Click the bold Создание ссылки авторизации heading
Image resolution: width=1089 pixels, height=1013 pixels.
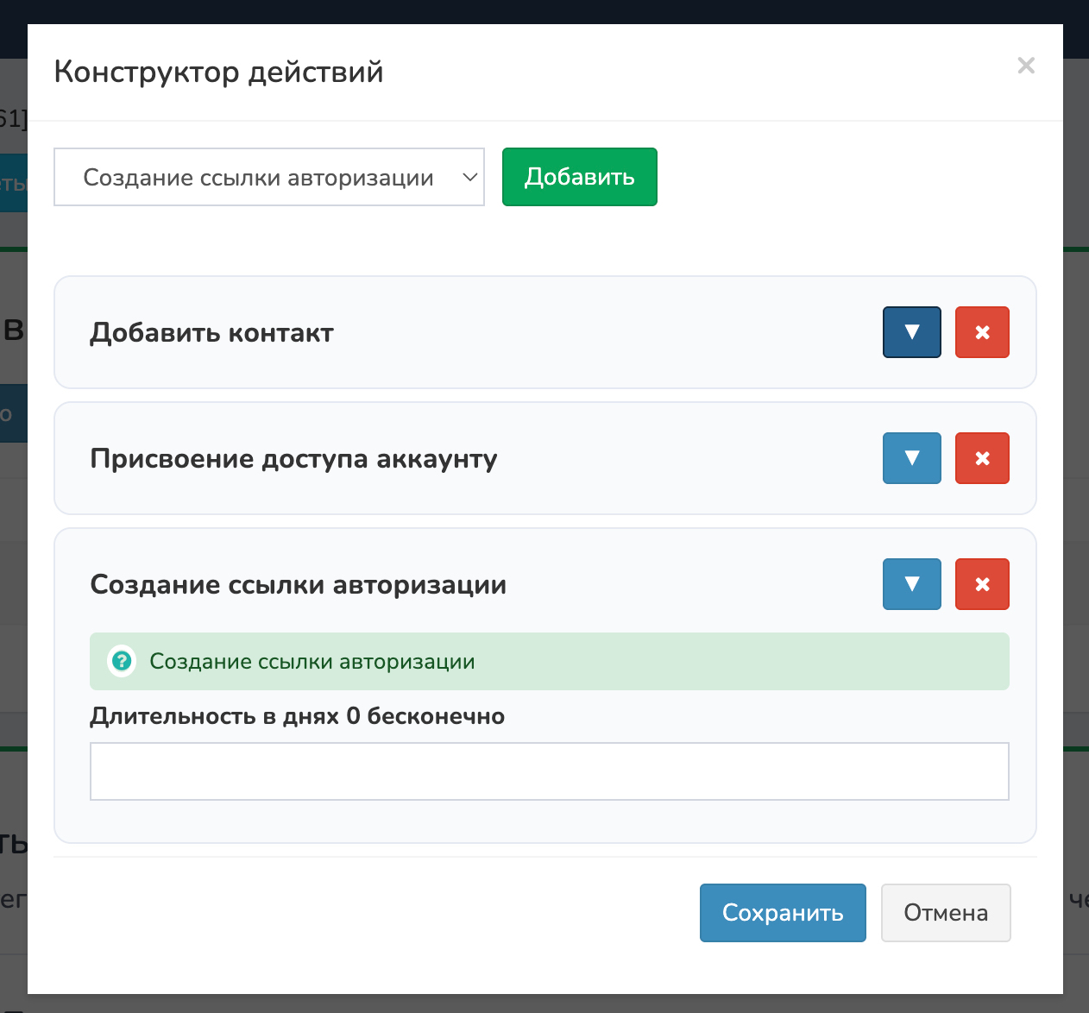[298, 585]
